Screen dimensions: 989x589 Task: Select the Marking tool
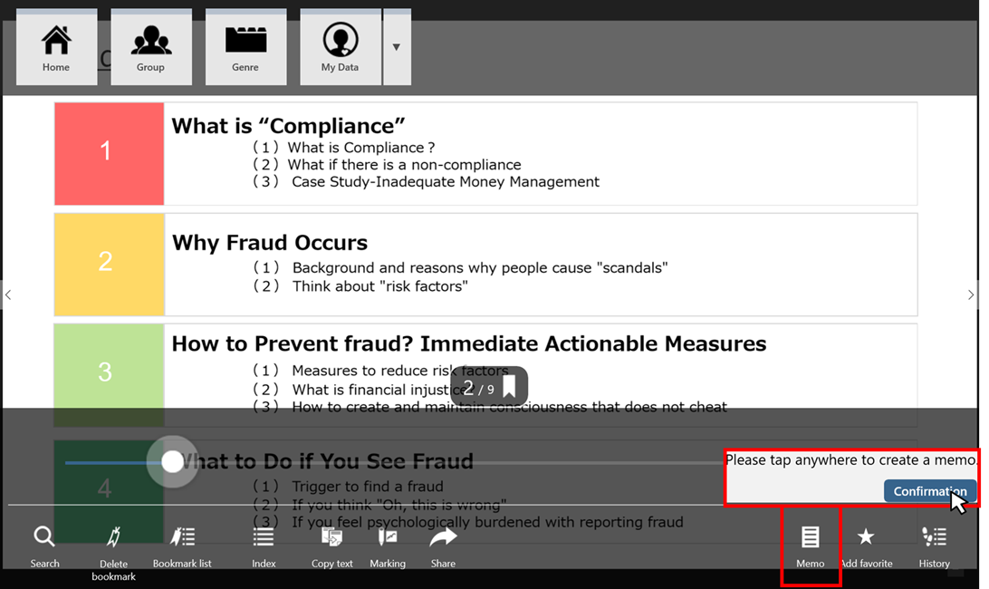[388, 546]
